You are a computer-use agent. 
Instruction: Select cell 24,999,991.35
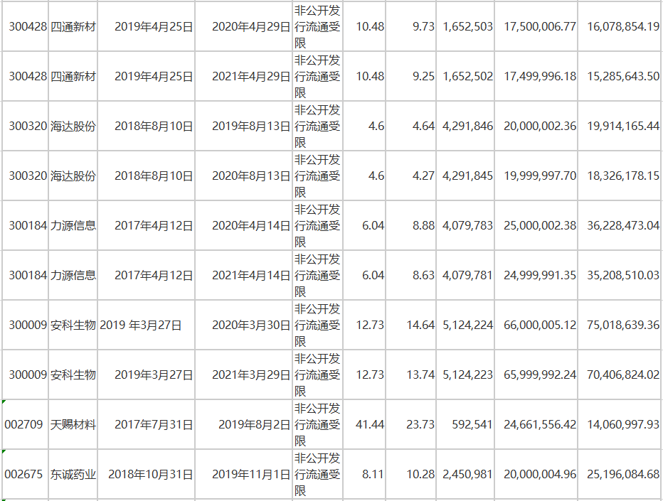pos(536,276)
